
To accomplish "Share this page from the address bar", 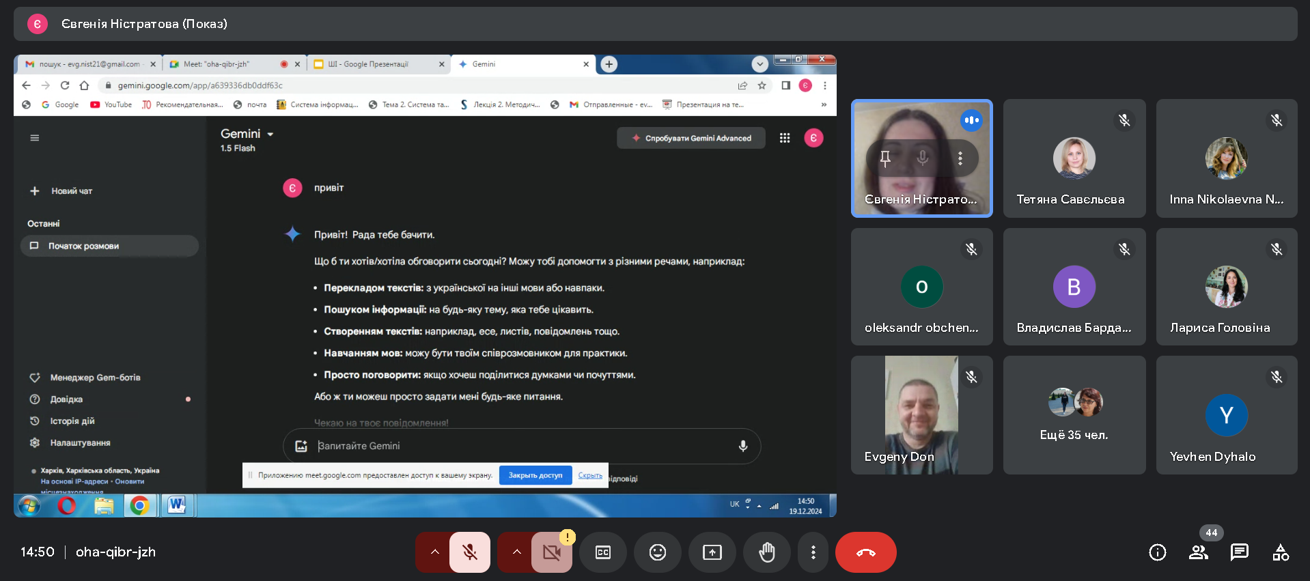I will click(x=742, y=85).
